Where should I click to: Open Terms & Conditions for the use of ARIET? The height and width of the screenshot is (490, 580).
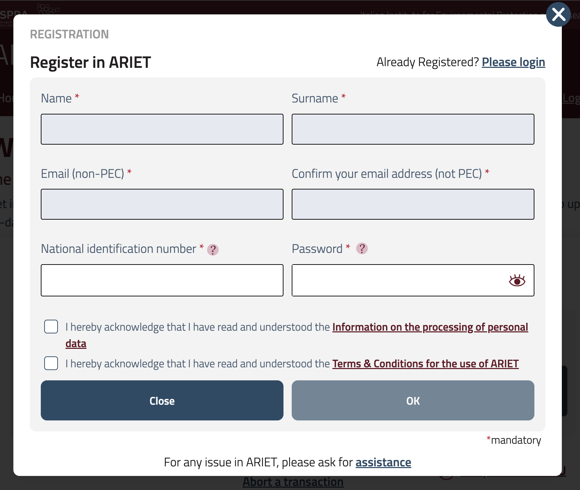point(425,364)
